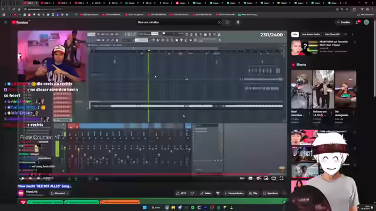Image resolution: width=376 pixels, height=211 pixels.
Task: Click the browser address bar
Action: point(177,9)
